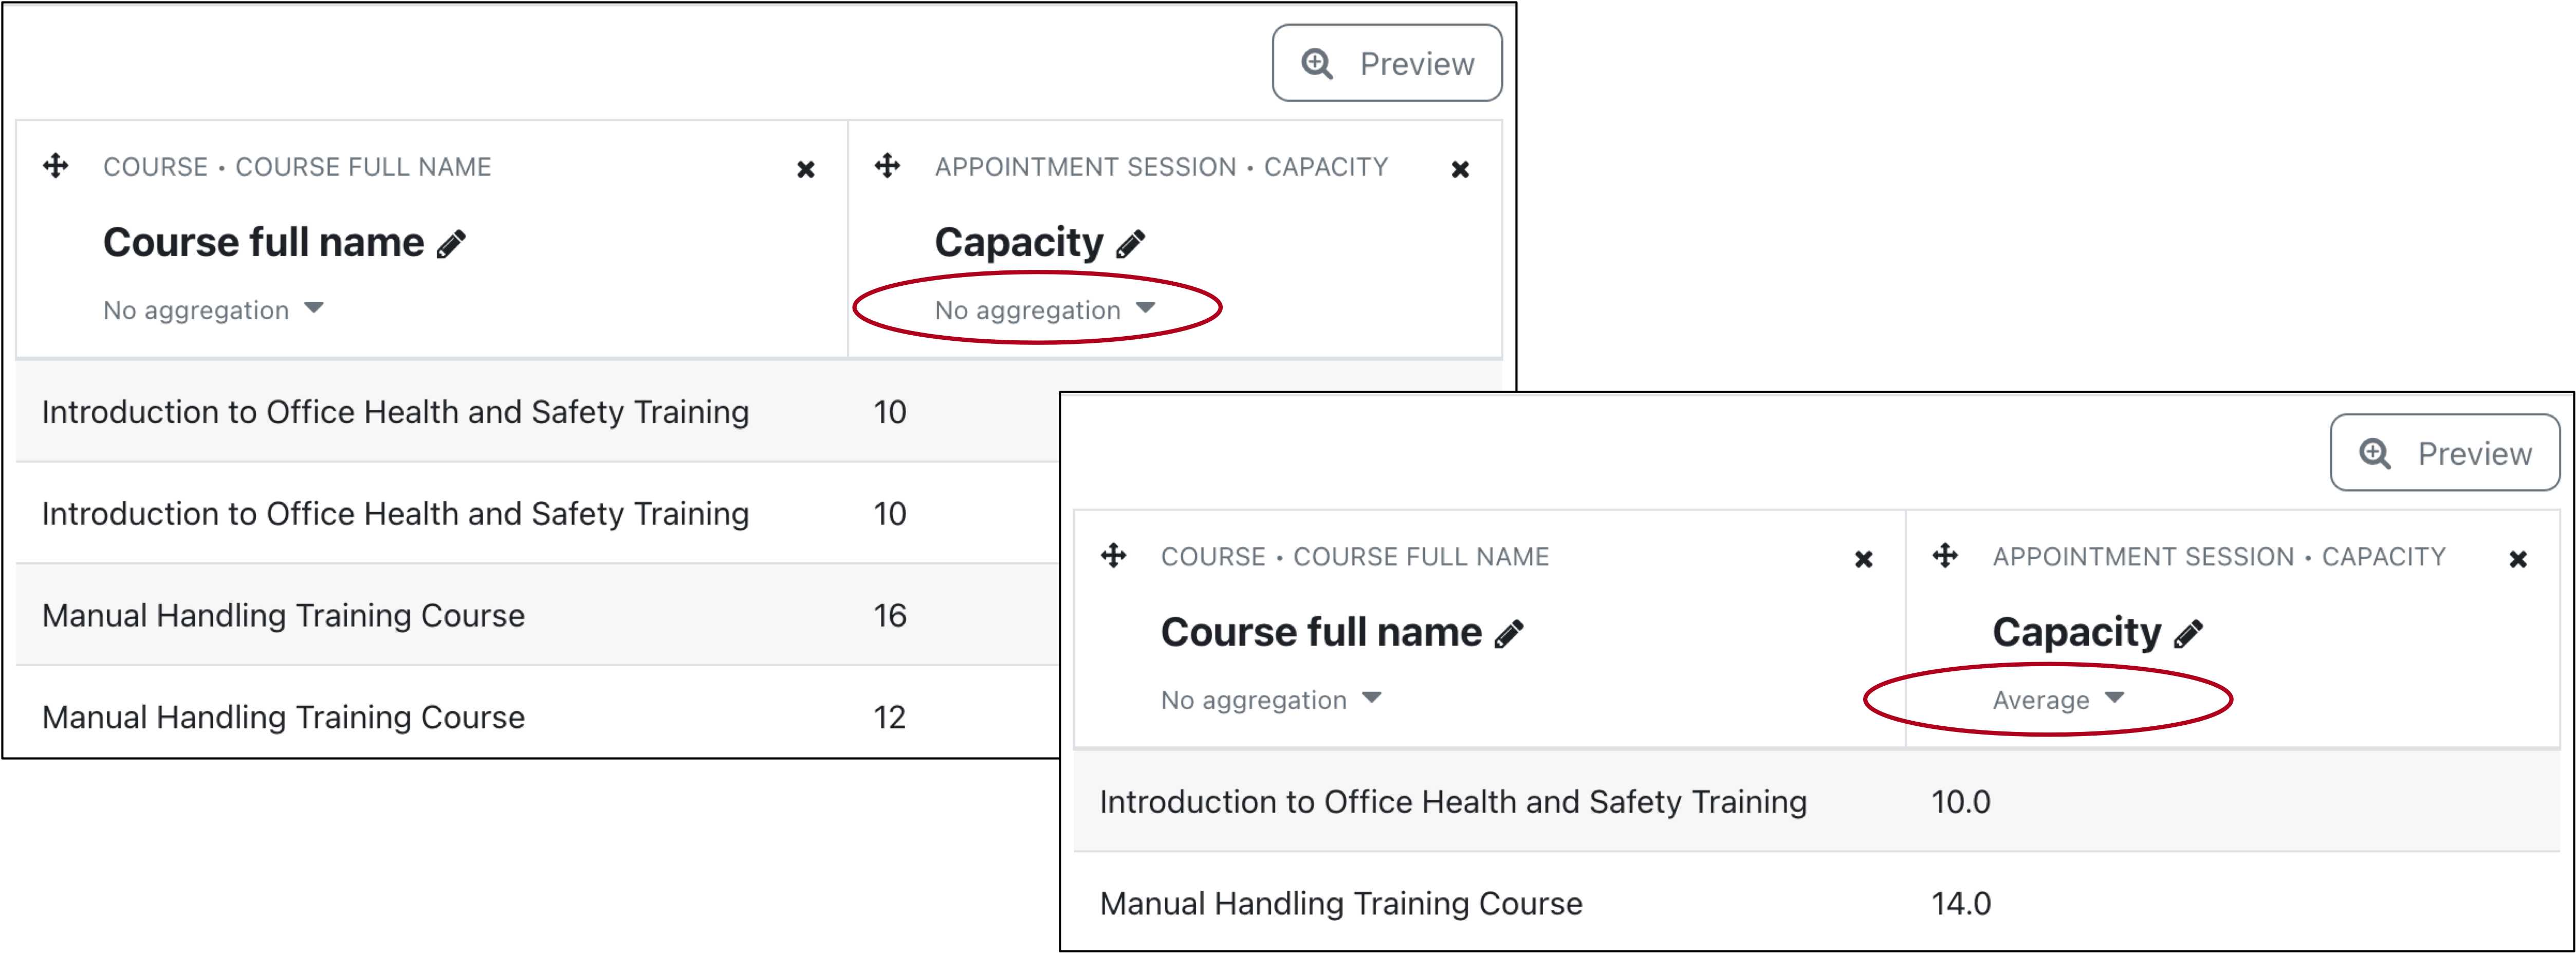This screenshot has height=953, width=2576.
Task: Click move icon of back panel Course column
Action: click(56, 166)
